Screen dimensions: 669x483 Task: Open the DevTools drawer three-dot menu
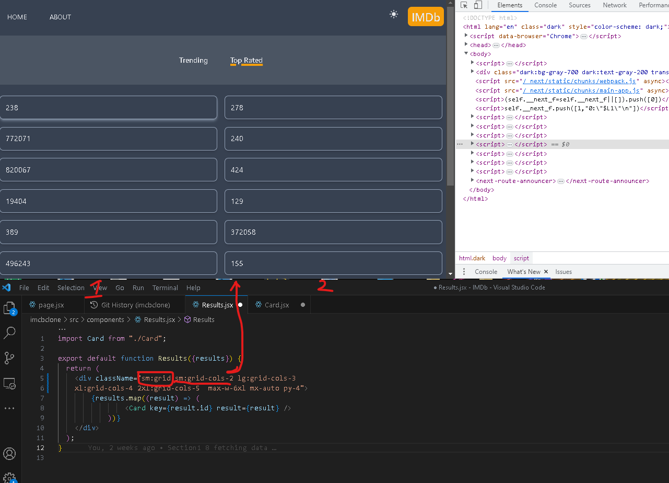point(464,272)
